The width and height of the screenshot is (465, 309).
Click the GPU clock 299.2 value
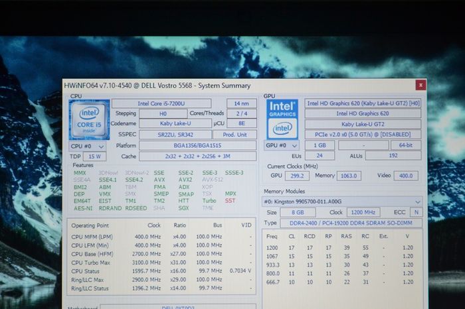(297, 176)
